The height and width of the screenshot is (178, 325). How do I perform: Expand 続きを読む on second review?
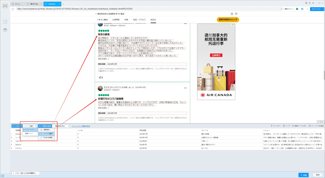tap(103, 108)
